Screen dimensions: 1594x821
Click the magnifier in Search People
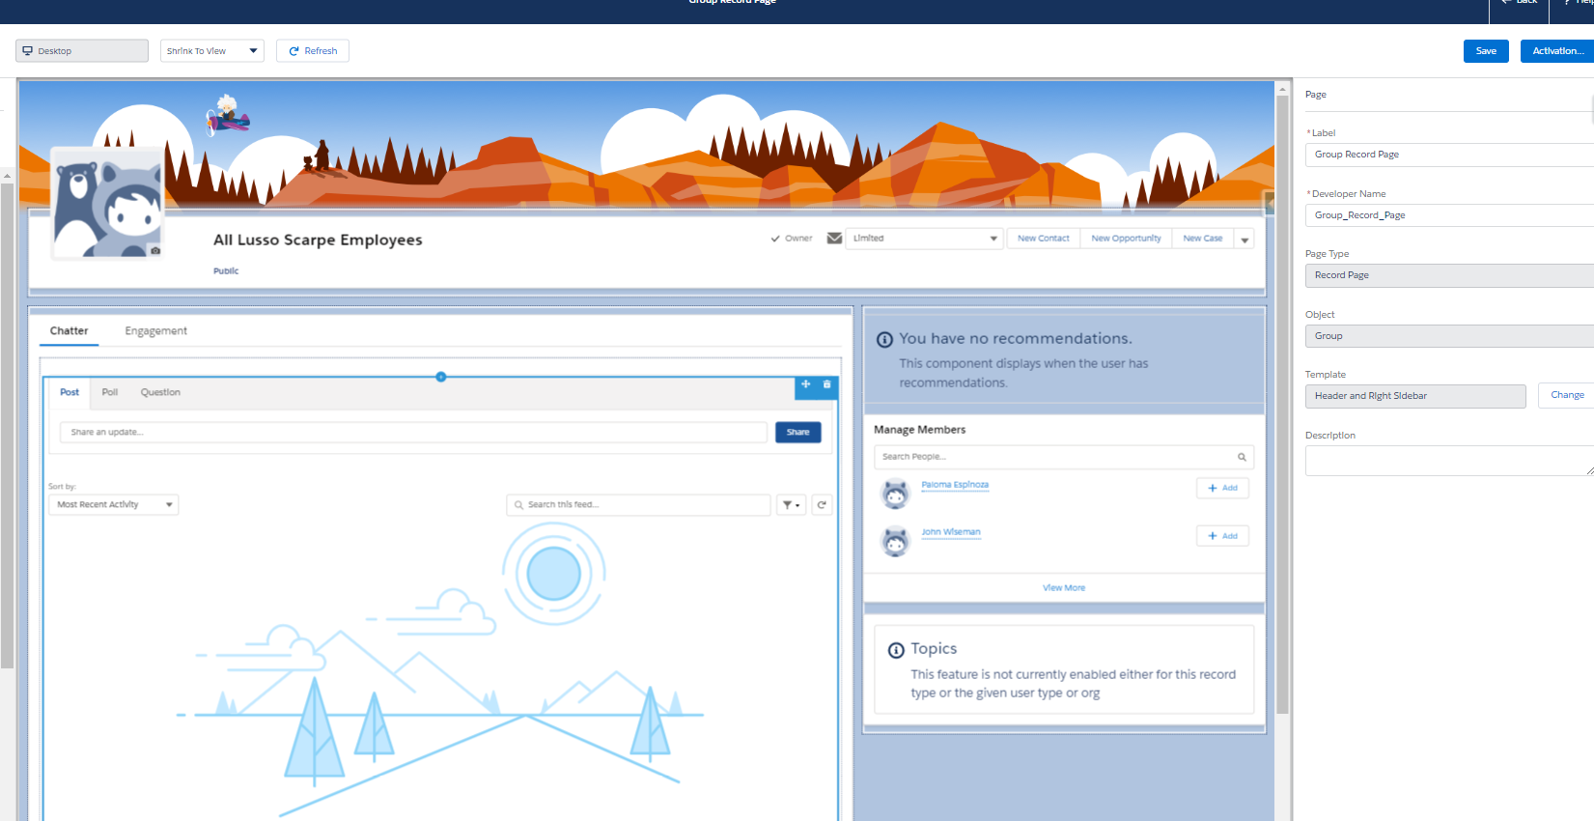pyautogui.click(x=1242, y=457)
